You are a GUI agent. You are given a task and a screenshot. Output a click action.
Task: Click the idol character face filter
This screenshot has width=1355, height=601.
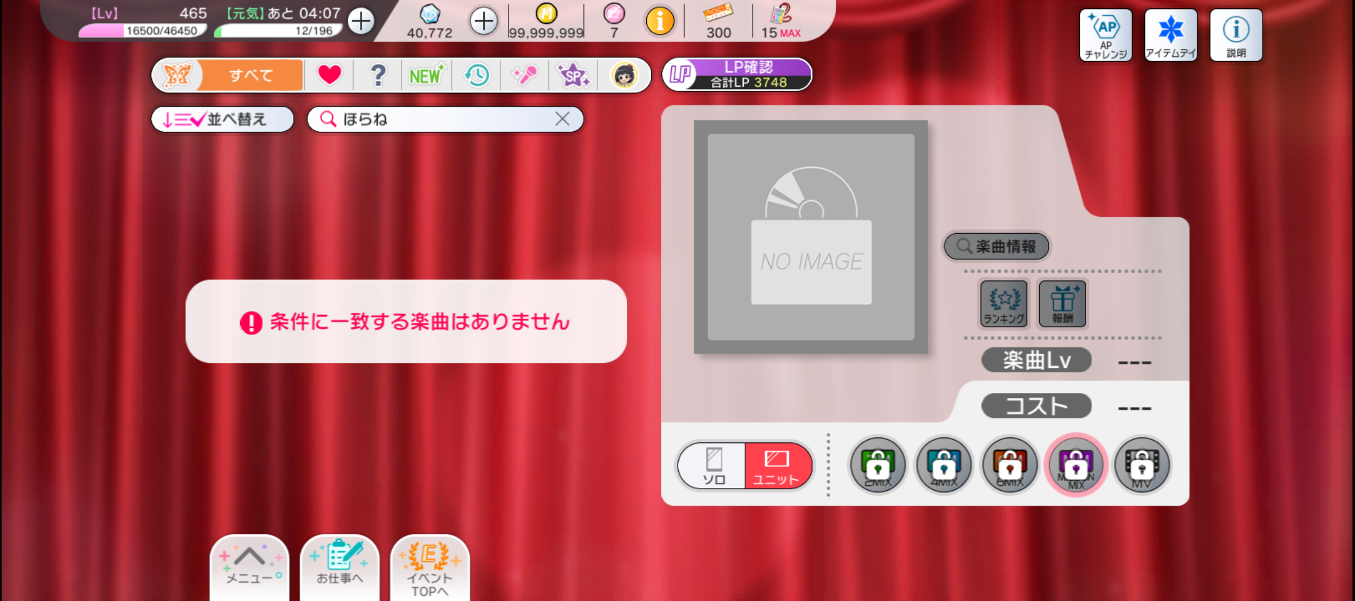coord(623,75)
